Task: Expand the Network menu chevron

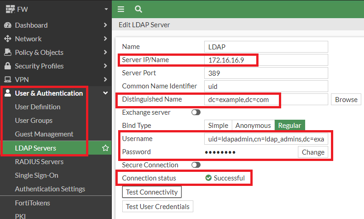Action: (x=105, y=39)
